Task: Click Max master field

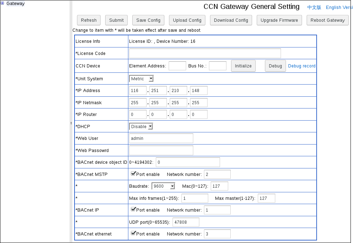Action: point(266,198)
